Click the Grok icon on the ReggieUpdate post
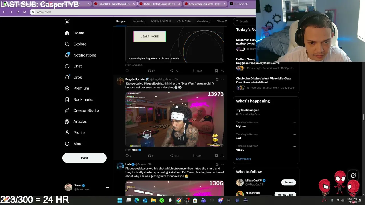365x205 pixels. (217, 79)
